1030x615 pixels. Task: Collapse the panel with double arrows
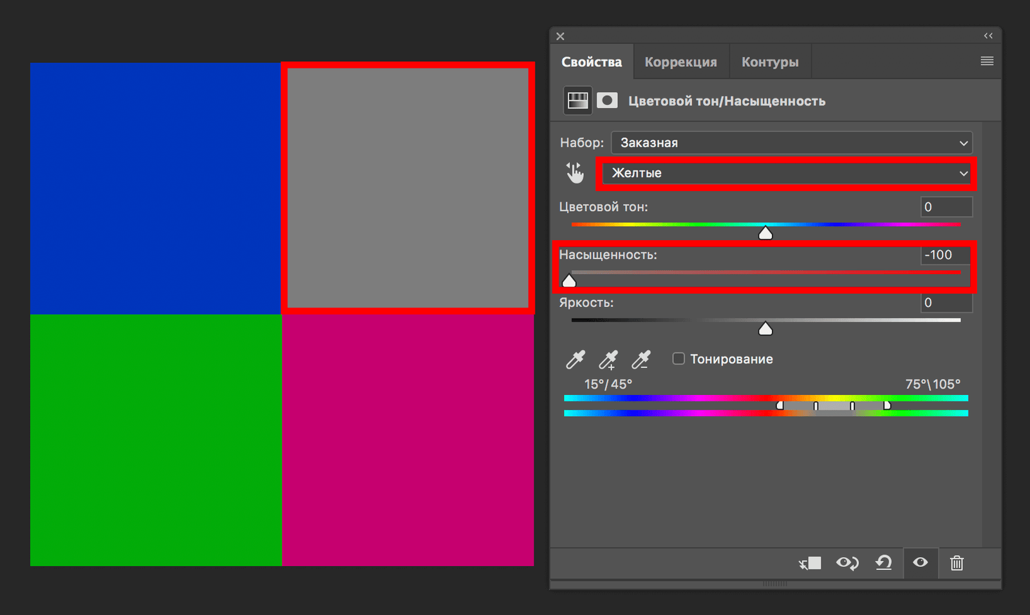pos(988,36)
